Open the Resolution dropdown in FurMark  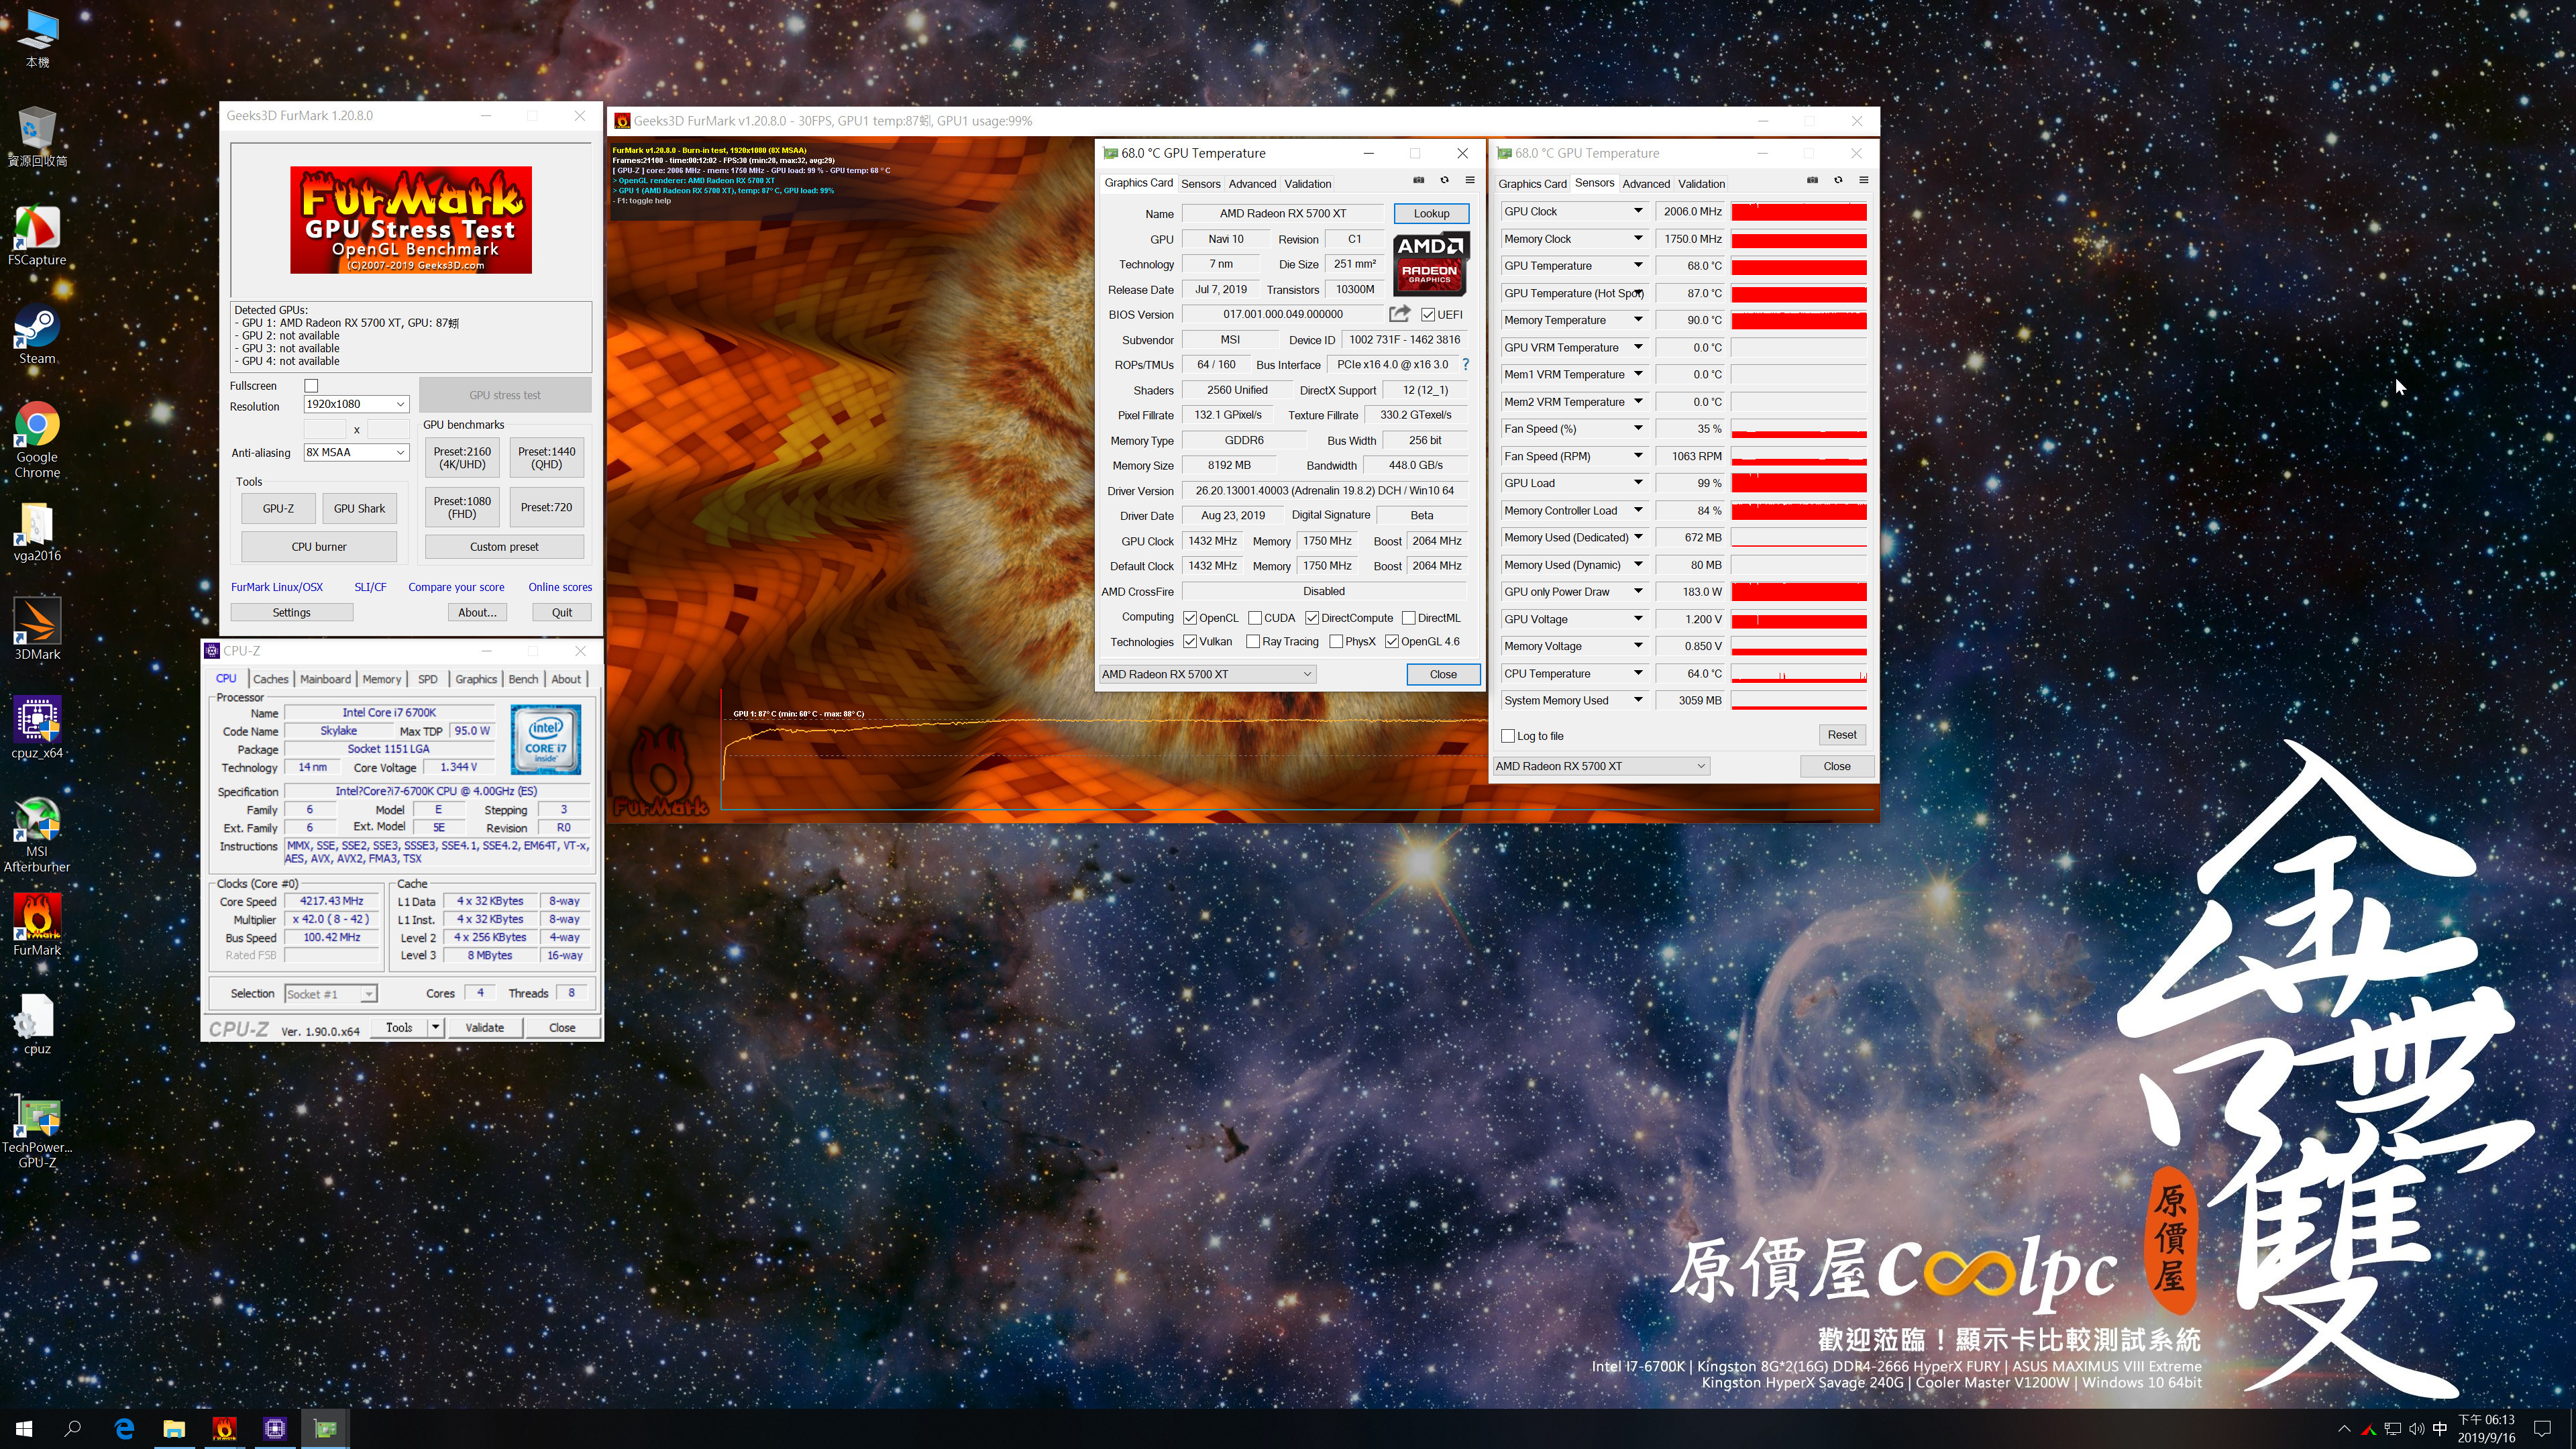pos(356,404)
